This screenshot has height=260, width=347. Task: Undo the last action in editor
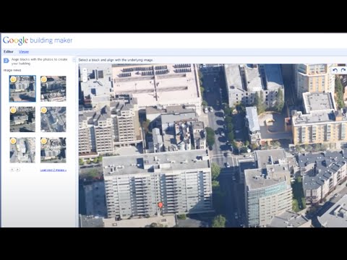click(x=335, y=70)
